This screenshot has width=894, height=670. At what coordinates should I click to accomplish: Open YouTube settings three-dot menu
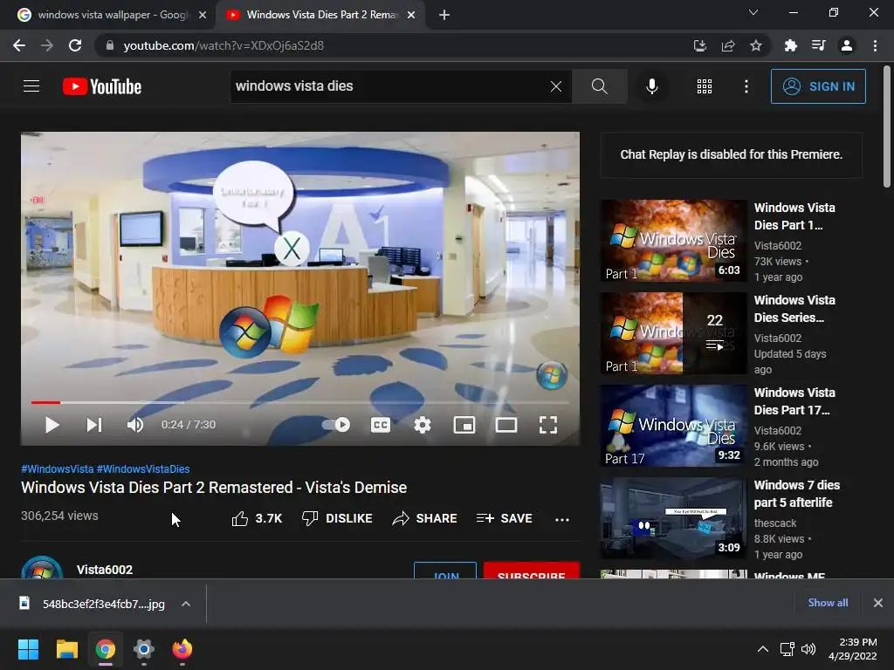(746, 86)
